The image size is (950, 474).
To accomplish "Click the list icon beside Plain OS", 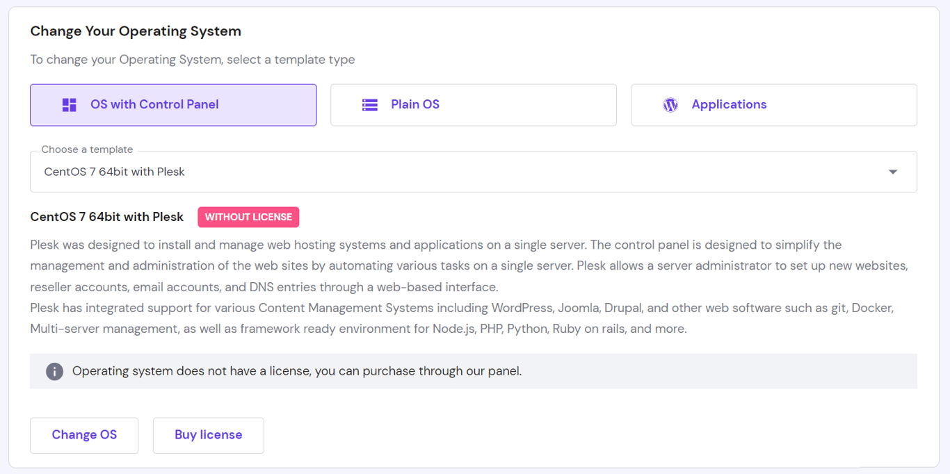I will tap(369, 104).
